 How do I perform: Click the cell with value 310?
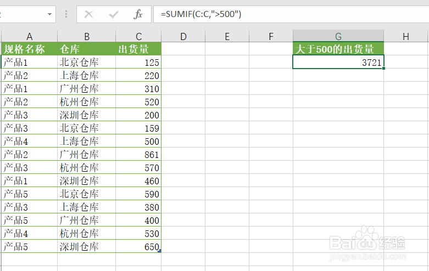pos(139,88)
